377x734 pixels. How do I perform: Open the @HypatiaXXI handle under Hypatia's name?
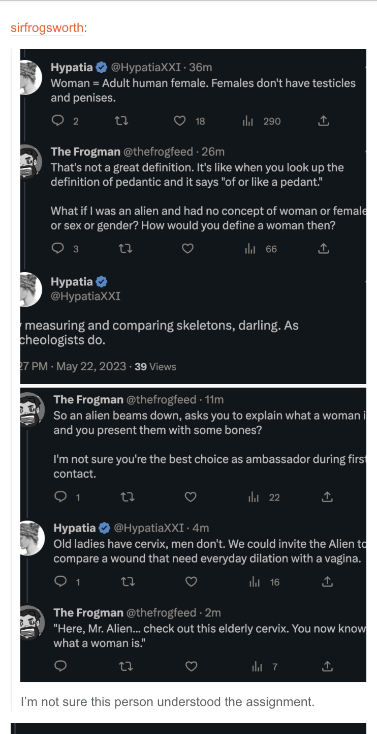[x=85, y=296]
